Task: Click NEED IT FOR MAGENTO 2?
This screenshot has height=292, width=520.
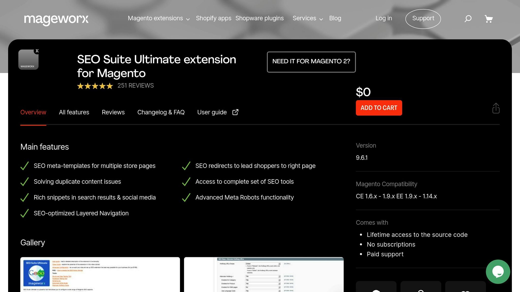Action: click(x=311, y=62)
